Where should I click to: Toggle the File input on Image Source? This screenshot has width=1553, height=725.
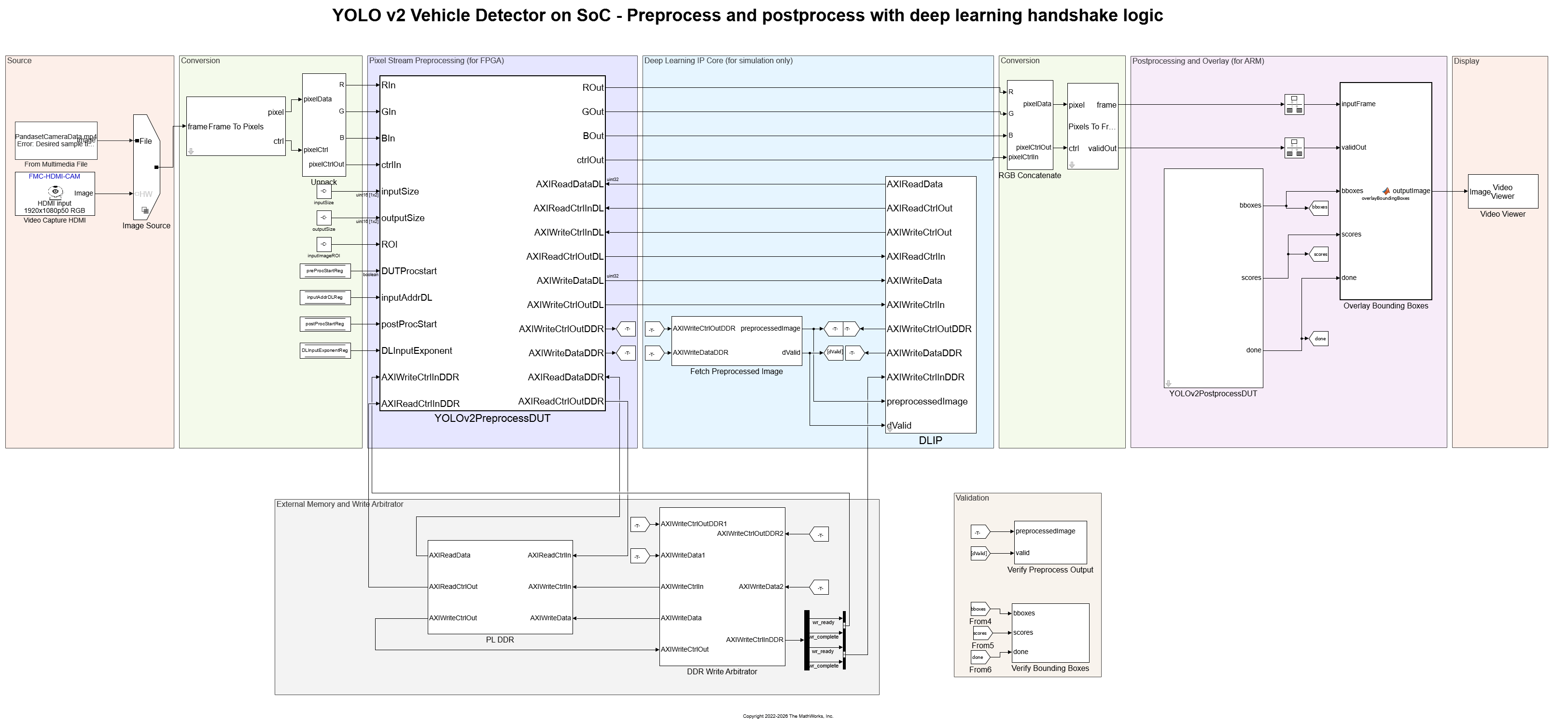click(143, 141)
